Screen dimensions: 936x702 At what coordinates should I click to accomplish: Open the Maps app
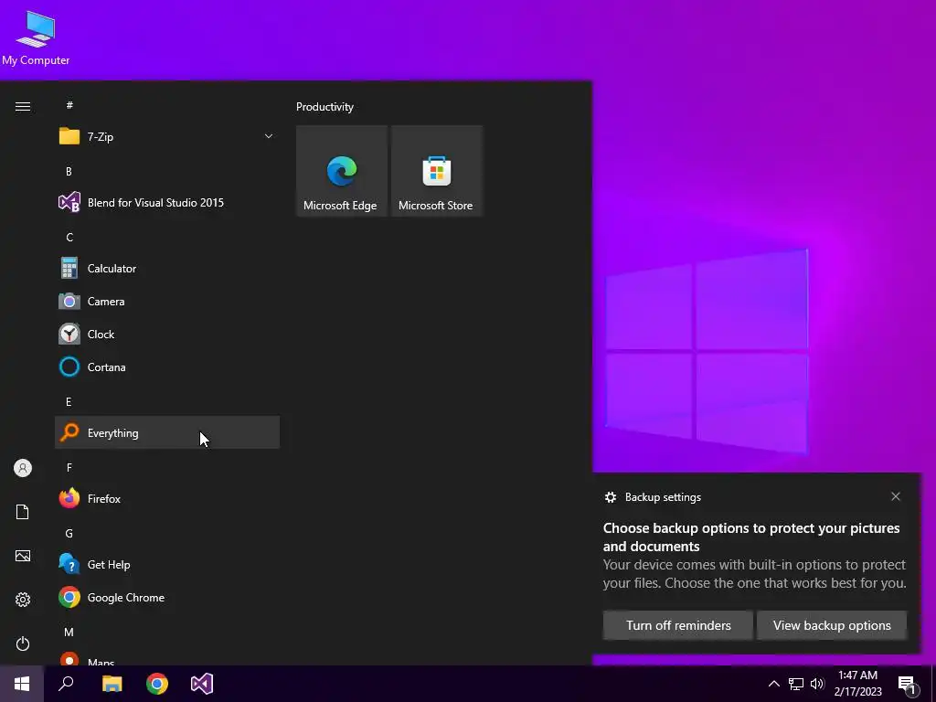(167, 659)
